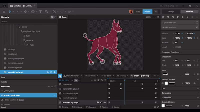The image size is (200, 112).
Task: Open the hamburger main menu
Action: pyautogui.click(x=4, y=12)
